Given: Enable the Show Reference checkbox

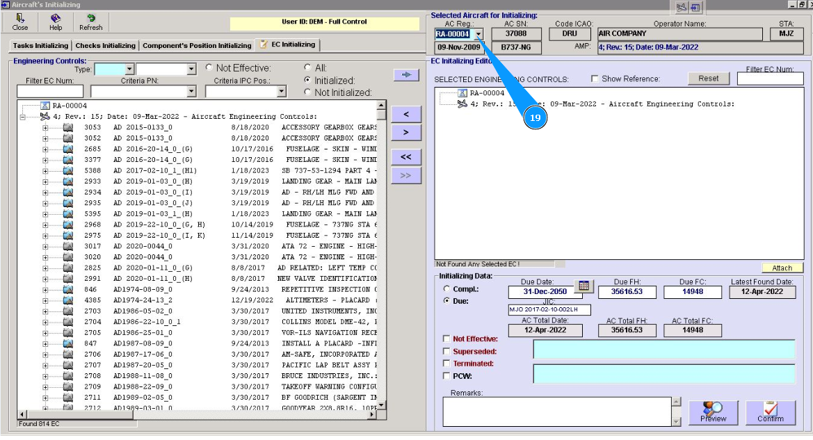Looking at the screenshot, I should [595, 79].
